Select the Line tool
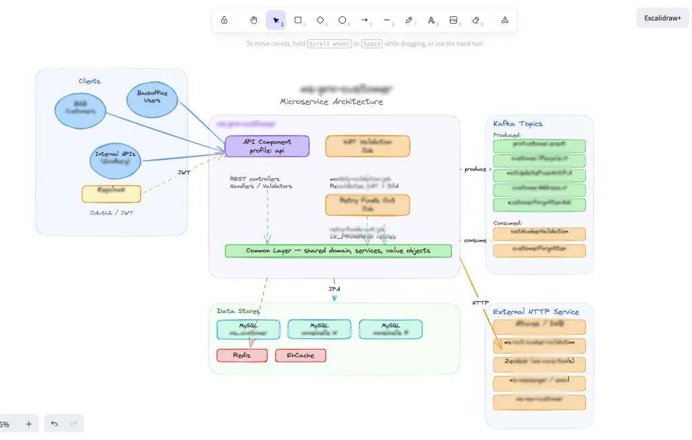692x440 pixels. [387, 20]
